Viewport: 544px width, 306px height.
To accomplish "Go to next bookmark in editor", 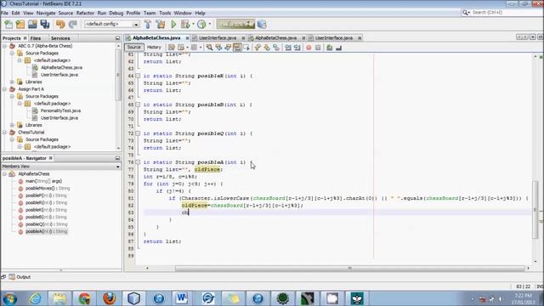I will tap(267, 48).
